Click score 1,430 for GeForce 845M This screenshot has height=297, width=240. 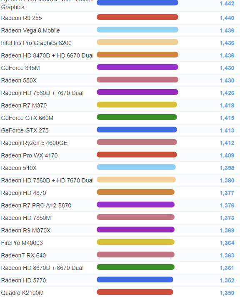[x=227, y=68]
